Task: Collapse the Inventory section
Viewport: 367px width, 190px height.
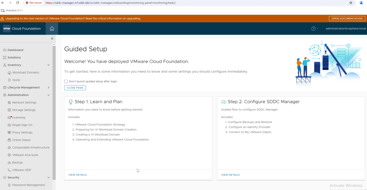Action: click(x=48, y=65)
